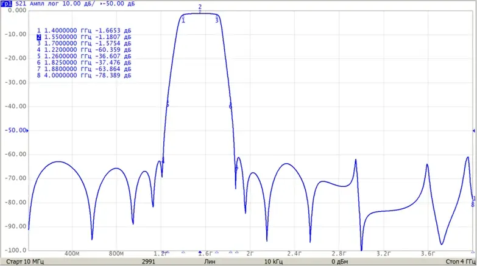This screenshot has height=266, width=477.
Task: Select highlighted marker 2 row at 1.5500000 ГГц
Action: point(84,37)
